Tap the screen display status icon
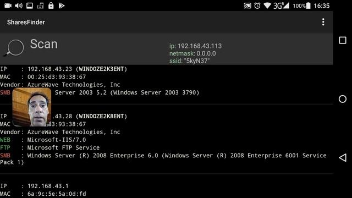This screenshot has width=352, height=198. pos(29,5)
